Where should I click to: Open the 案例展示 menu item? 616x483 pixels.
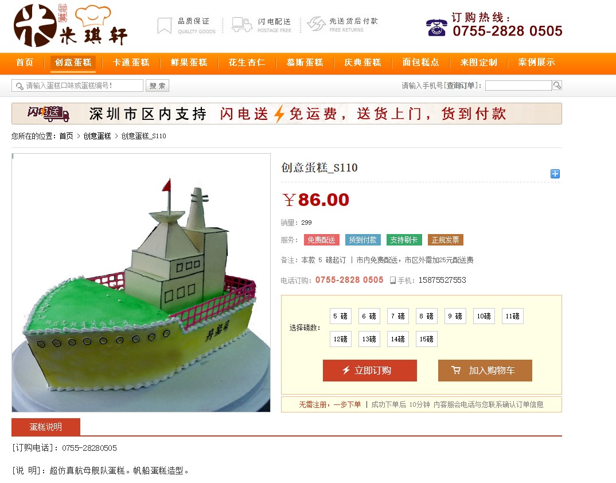536,63
